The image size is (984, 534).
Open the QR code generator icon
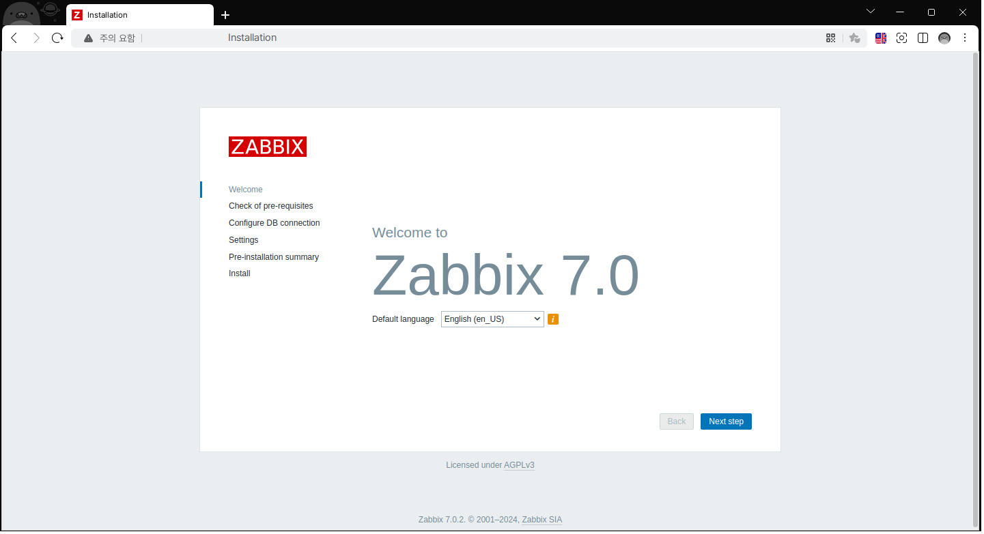pyautogui.click(x=831, y=38)
